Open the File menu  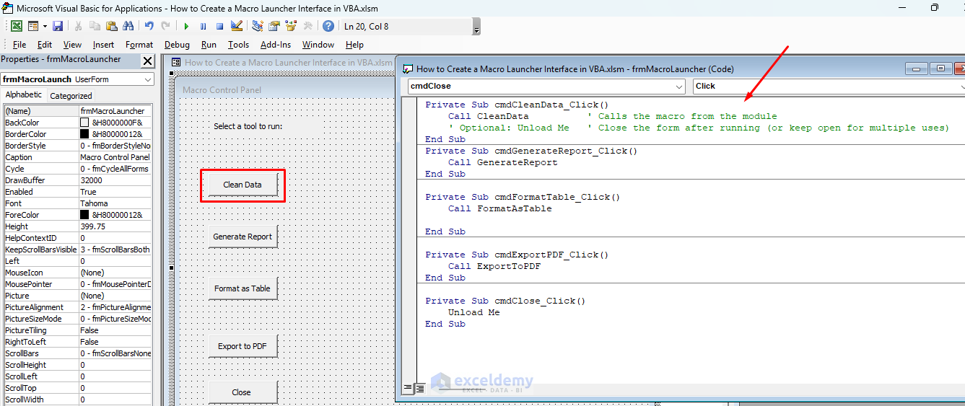19,45
